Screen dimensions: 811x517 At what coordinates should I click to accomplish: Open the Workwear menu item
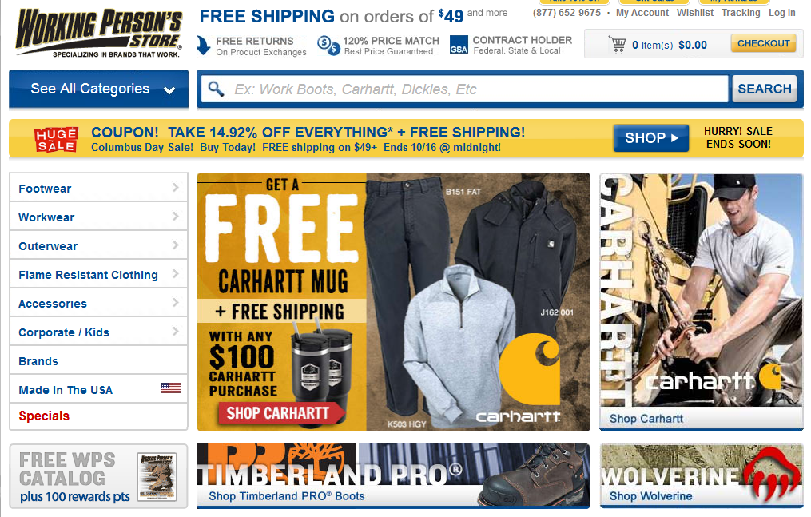98,217
